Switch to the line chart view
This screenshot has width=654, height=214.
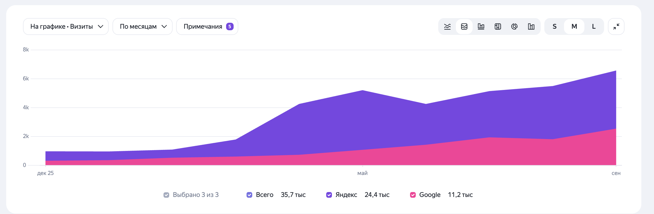(x=447, y=26)
